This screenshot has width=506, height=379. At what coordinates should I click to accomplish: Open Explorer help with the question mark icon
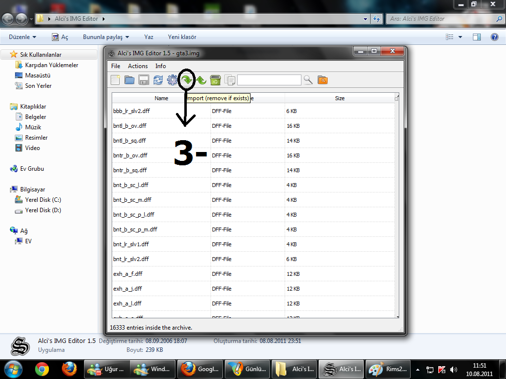[494, 37]
